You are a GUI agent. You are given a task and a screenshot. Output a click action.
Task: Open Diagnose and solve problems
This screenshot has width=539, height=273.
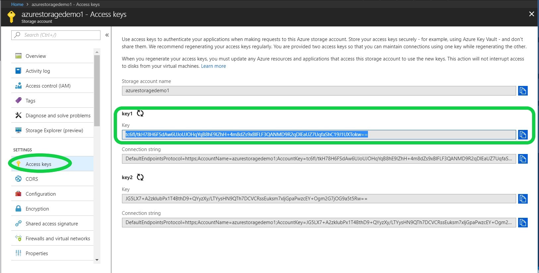(x=52, y=115)
